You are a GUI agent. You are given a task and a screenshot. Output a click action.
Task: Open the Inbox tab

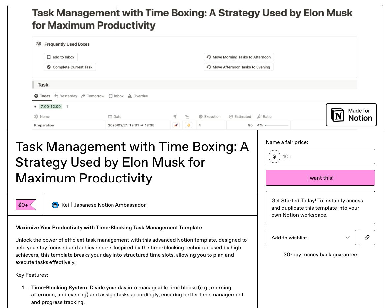(116, 96)
